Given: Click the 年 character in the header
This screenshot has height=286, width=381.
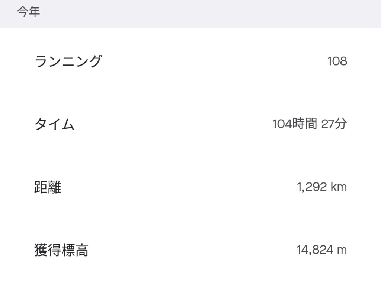Looking at the screenshot, I should [x=34, y=12].
